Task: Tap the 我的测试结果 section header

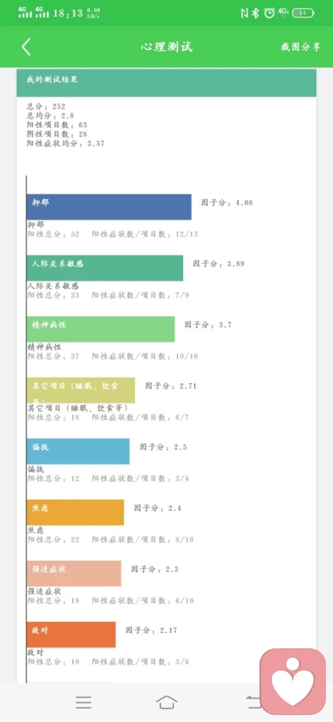Action: (x=166, y=83)
